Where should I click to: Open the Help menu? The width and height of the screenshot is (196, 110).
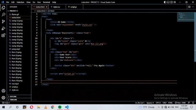(54, 2)
